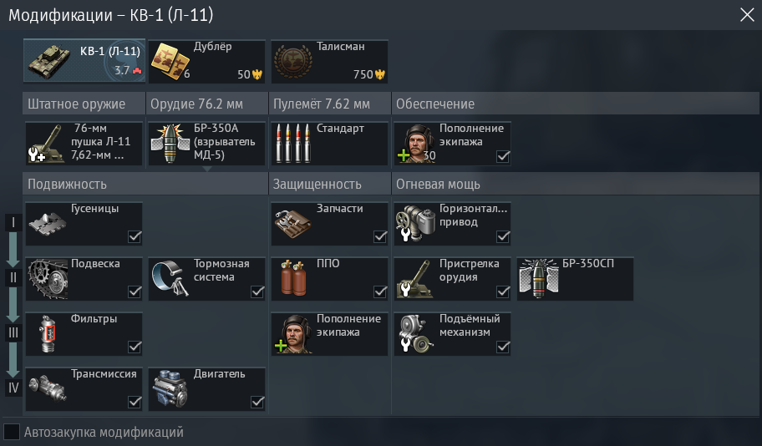Toggle the Пристрелка орудия checkbox

(503, 291)
